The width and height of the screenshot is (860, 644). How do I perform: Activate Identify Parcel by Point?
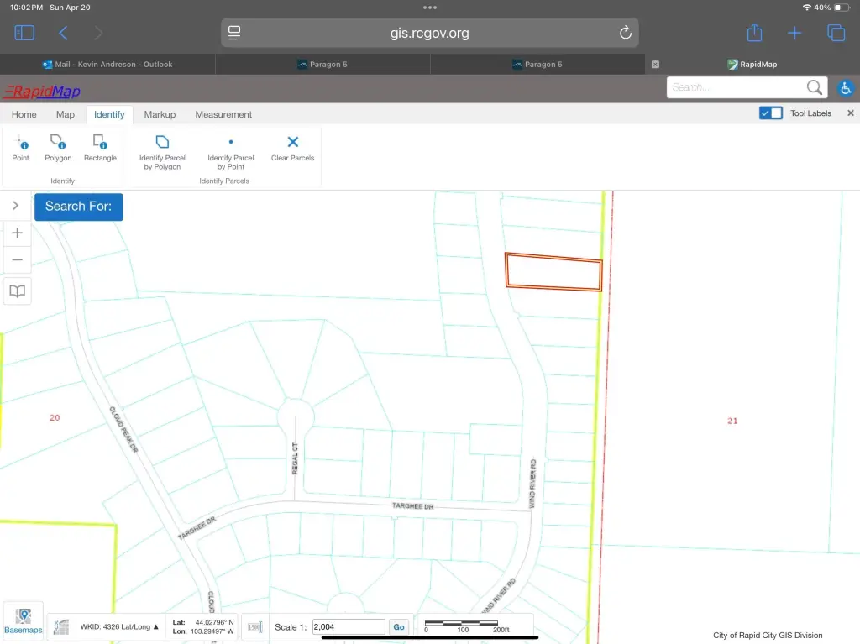point(231,151)
